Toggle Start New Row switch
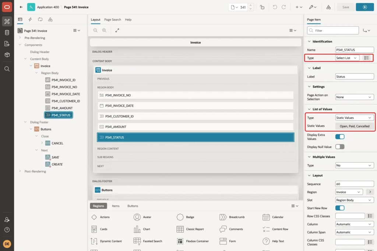The width and height of the screenshot is (377, 251). (x=340, y=208)
